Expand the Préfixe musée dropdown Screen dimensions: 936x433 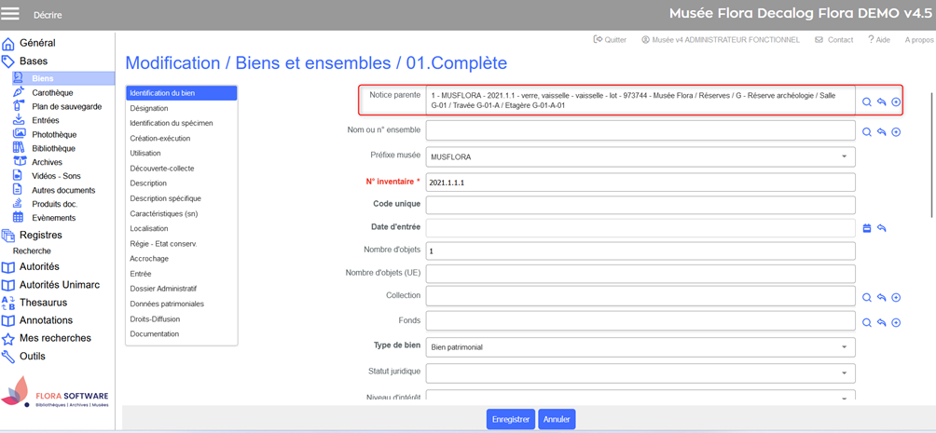click(844, 157)
